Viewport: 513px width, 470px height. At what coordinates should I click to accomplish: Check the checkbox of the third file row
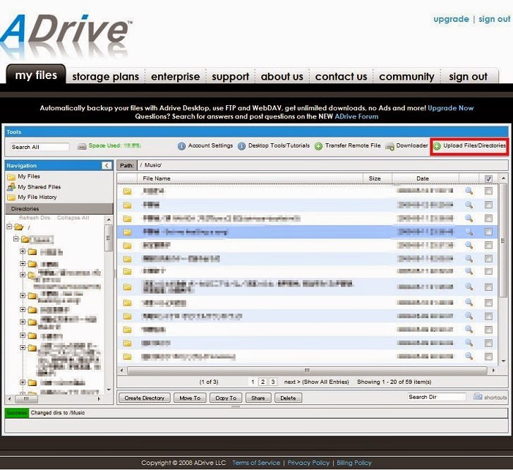(488, 218)
